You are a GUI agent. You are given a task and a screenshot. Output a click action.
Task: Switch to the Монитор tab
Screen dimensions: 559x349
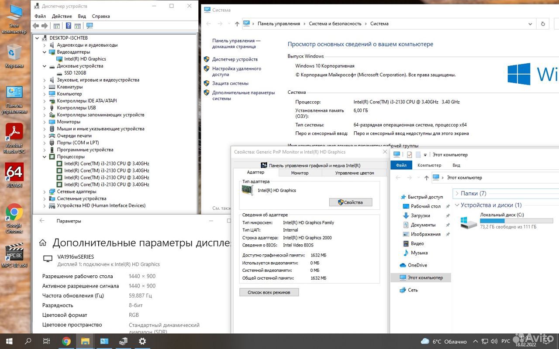tap(300, 173)
